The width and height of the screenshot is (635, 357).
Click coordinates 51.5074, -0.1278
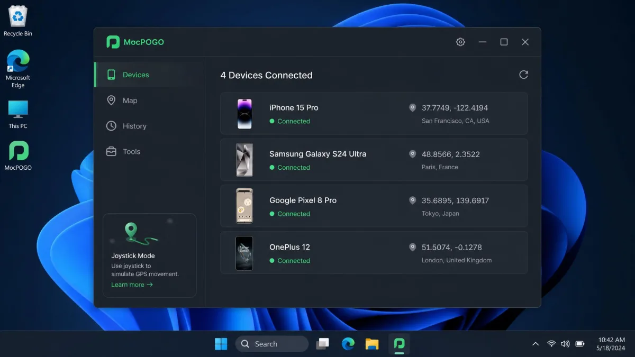451,247
